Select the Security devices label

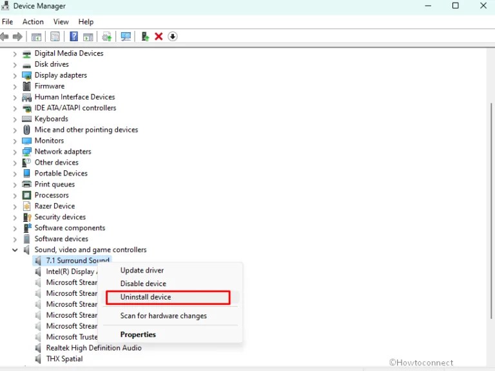click(60, 217)
